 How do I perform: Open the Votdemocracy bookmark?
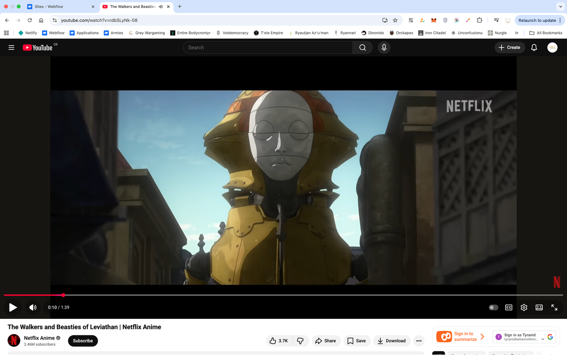(x=232, y=33)
